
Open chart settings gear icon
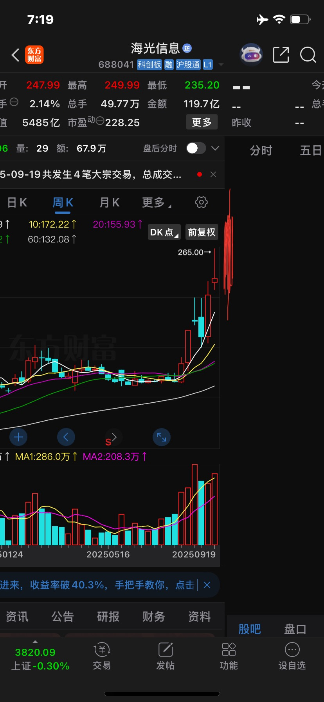click(x=201, y=203)
